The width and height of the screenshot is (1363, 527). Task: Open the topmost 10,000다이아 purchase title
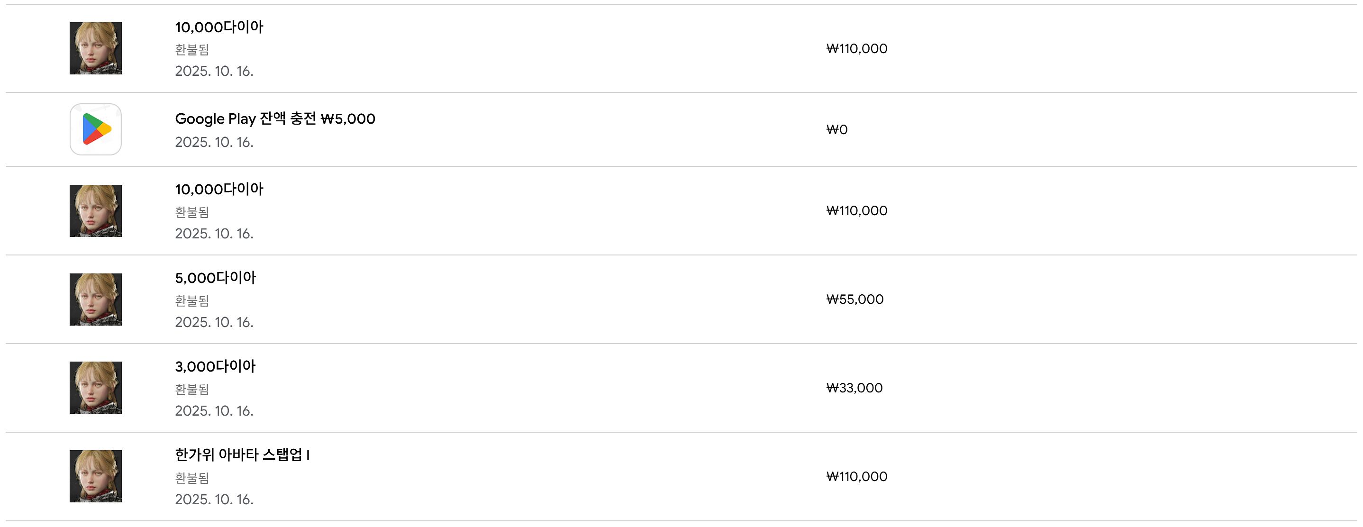point(219,27)
